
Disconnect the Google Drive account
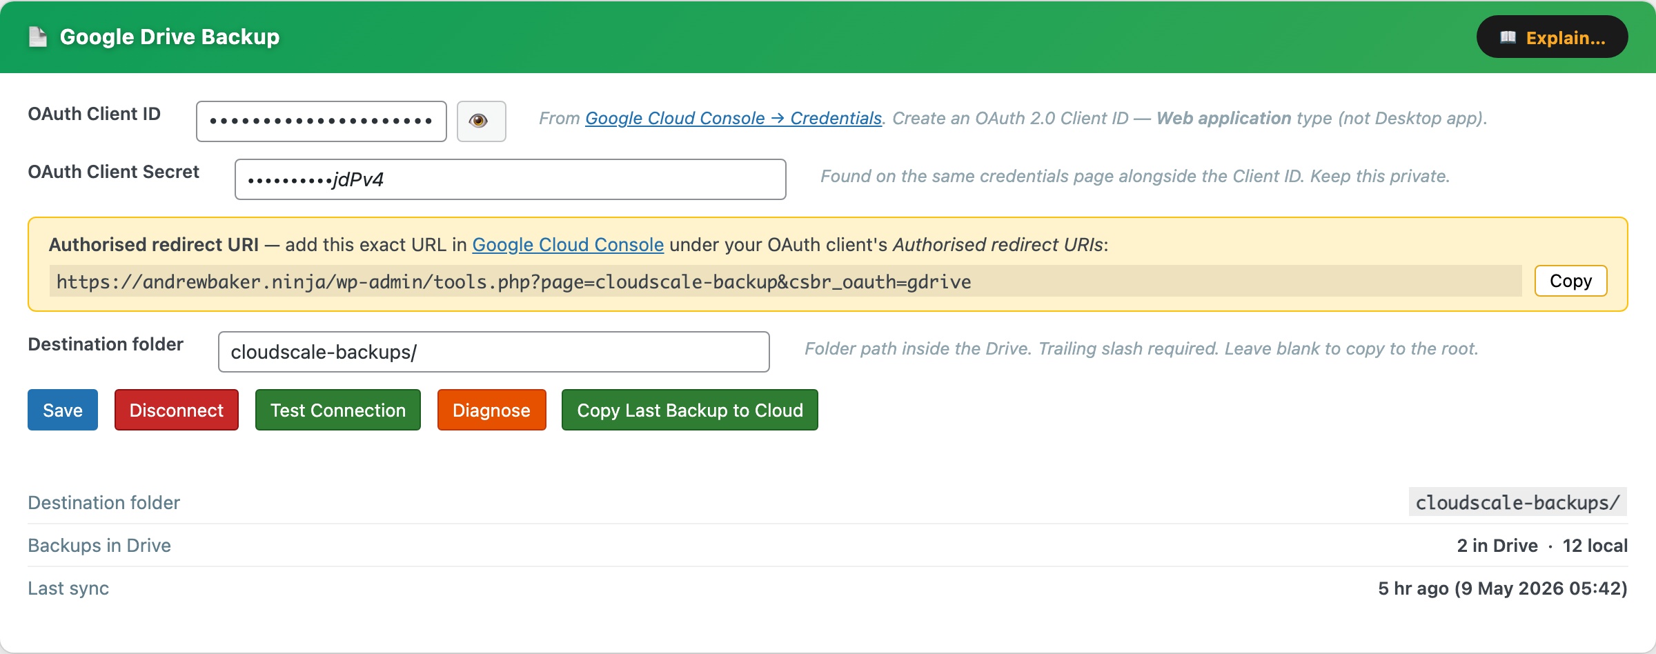click(177, 410)
